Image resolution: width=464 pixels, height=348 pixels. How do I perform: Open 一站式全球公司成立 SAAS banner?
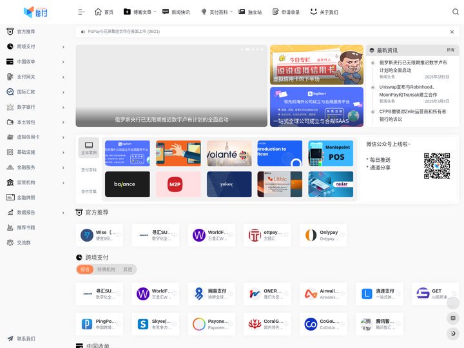(316, 107)
